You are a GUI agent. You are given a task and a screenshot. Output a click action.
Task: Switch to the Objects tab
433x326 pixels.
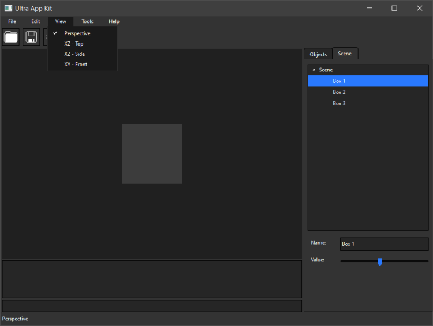pos(318,54)
